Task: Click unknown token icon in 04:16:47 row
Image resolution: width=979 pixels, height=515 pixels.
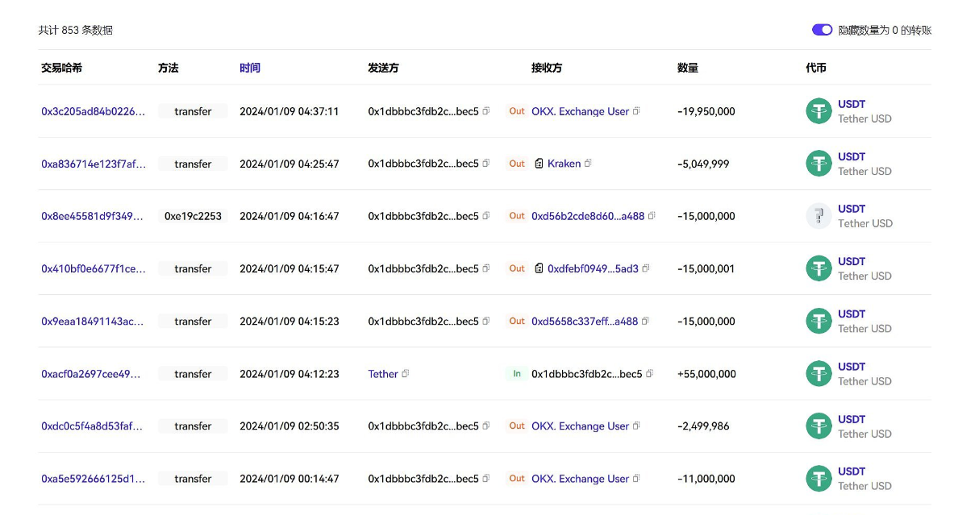Action: [x=819, y=216]
